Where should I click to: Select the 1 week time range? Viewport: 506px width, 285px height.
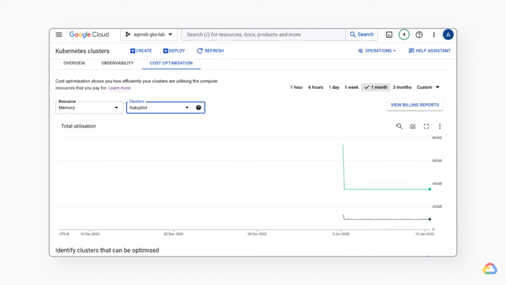point(351,87)
